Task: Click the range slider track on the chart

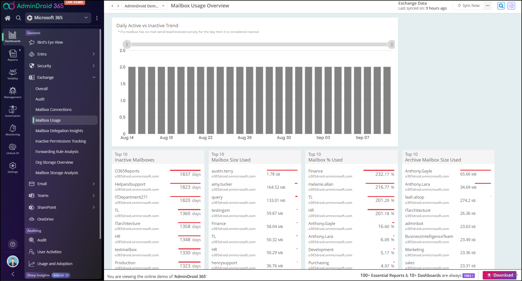Action: pyautogui.click(x=259, y=44)
